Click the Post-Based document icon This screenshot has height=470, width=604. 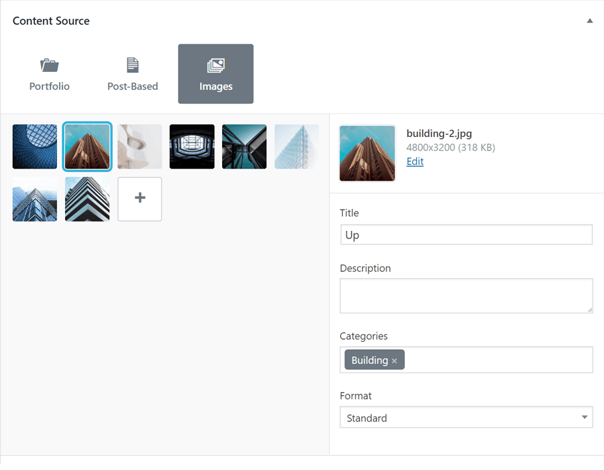[132, 65]
